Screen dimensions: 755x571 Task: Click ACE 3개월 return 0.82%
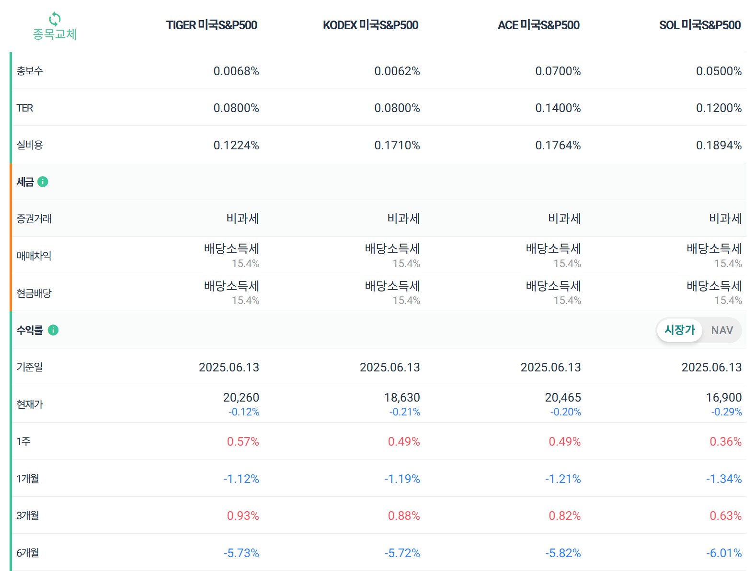565,516
